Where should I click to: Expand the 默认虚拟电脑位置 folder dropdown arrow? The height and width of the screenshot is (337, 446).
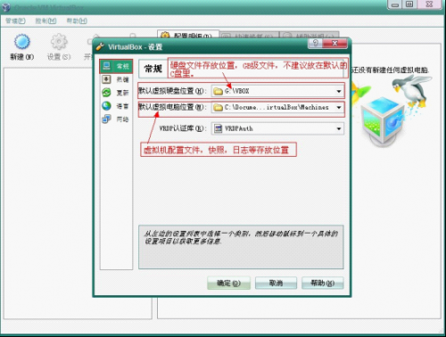pyautogui.click(x=339, y=107)
